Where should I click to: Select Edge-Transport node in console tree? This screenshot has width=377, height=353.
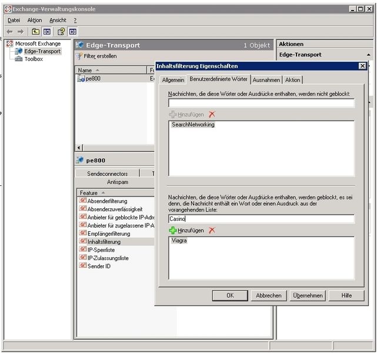coord(42,51)
